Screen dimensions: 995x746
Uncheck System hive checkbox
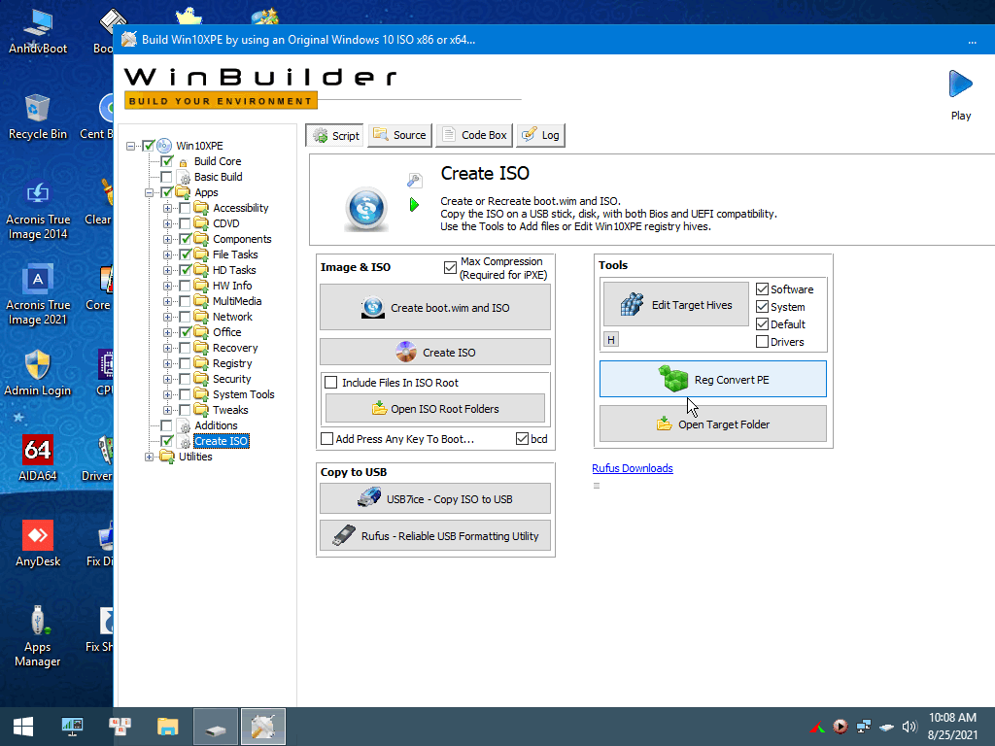(762, 307)
